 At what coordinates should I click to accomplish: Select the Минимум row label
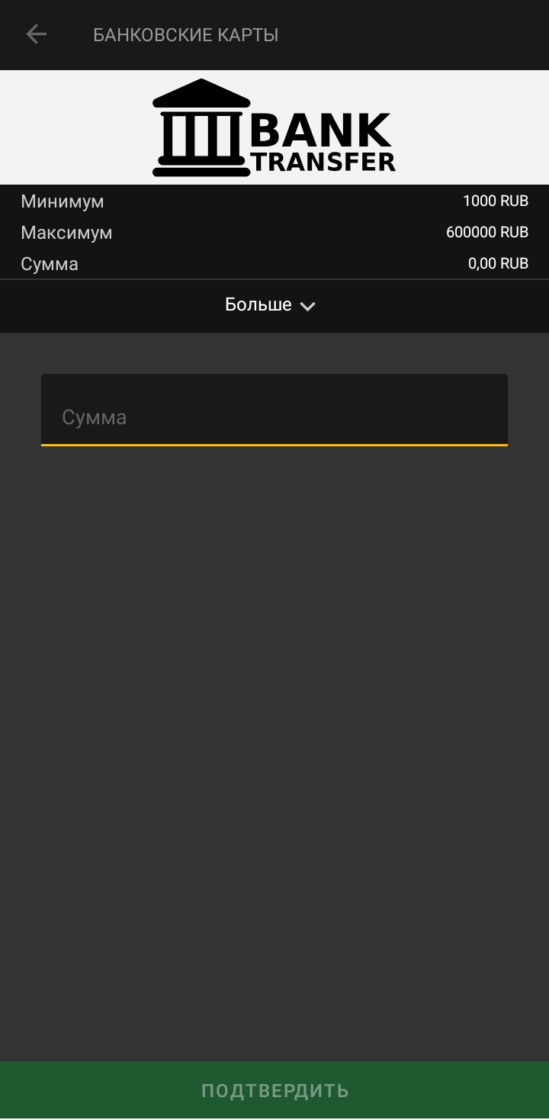pyautogui.click(x=63, y=201)
